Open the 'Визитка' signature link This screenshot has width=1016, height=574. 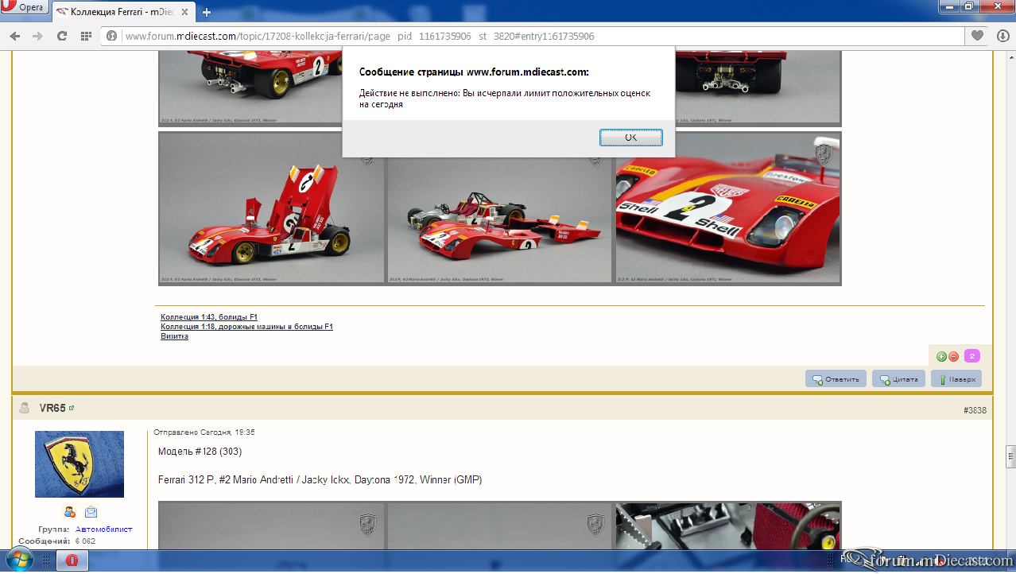tap(174, 336)
